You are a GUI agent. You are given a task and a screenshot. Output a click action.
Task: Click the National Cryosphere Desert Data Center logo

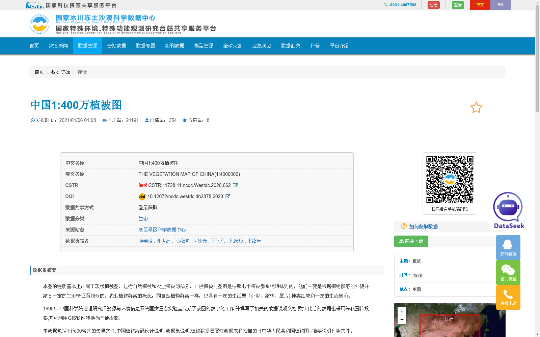(123, 24)
